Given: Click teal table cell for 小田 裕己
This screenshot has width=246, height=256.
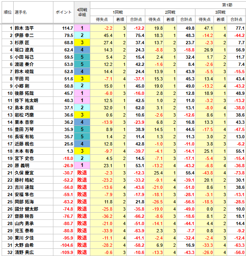Looking at the screenshot, I should 82,57.
